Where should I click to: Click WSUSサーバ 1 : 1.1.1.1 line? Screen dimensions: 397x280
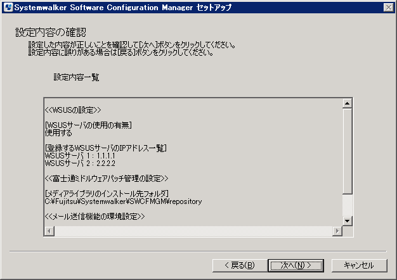click(80, 156)
